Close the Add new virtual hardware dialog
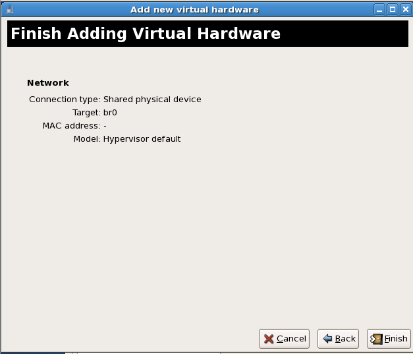Screen dimensions: 413x354 click(404, 9)
